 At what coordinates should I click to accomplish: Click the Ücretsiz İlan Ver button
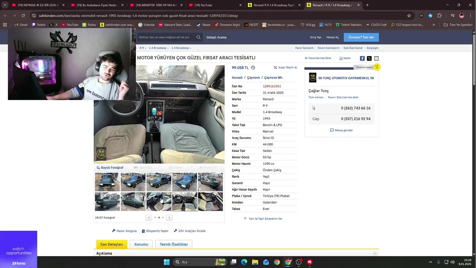pos(361,37)
